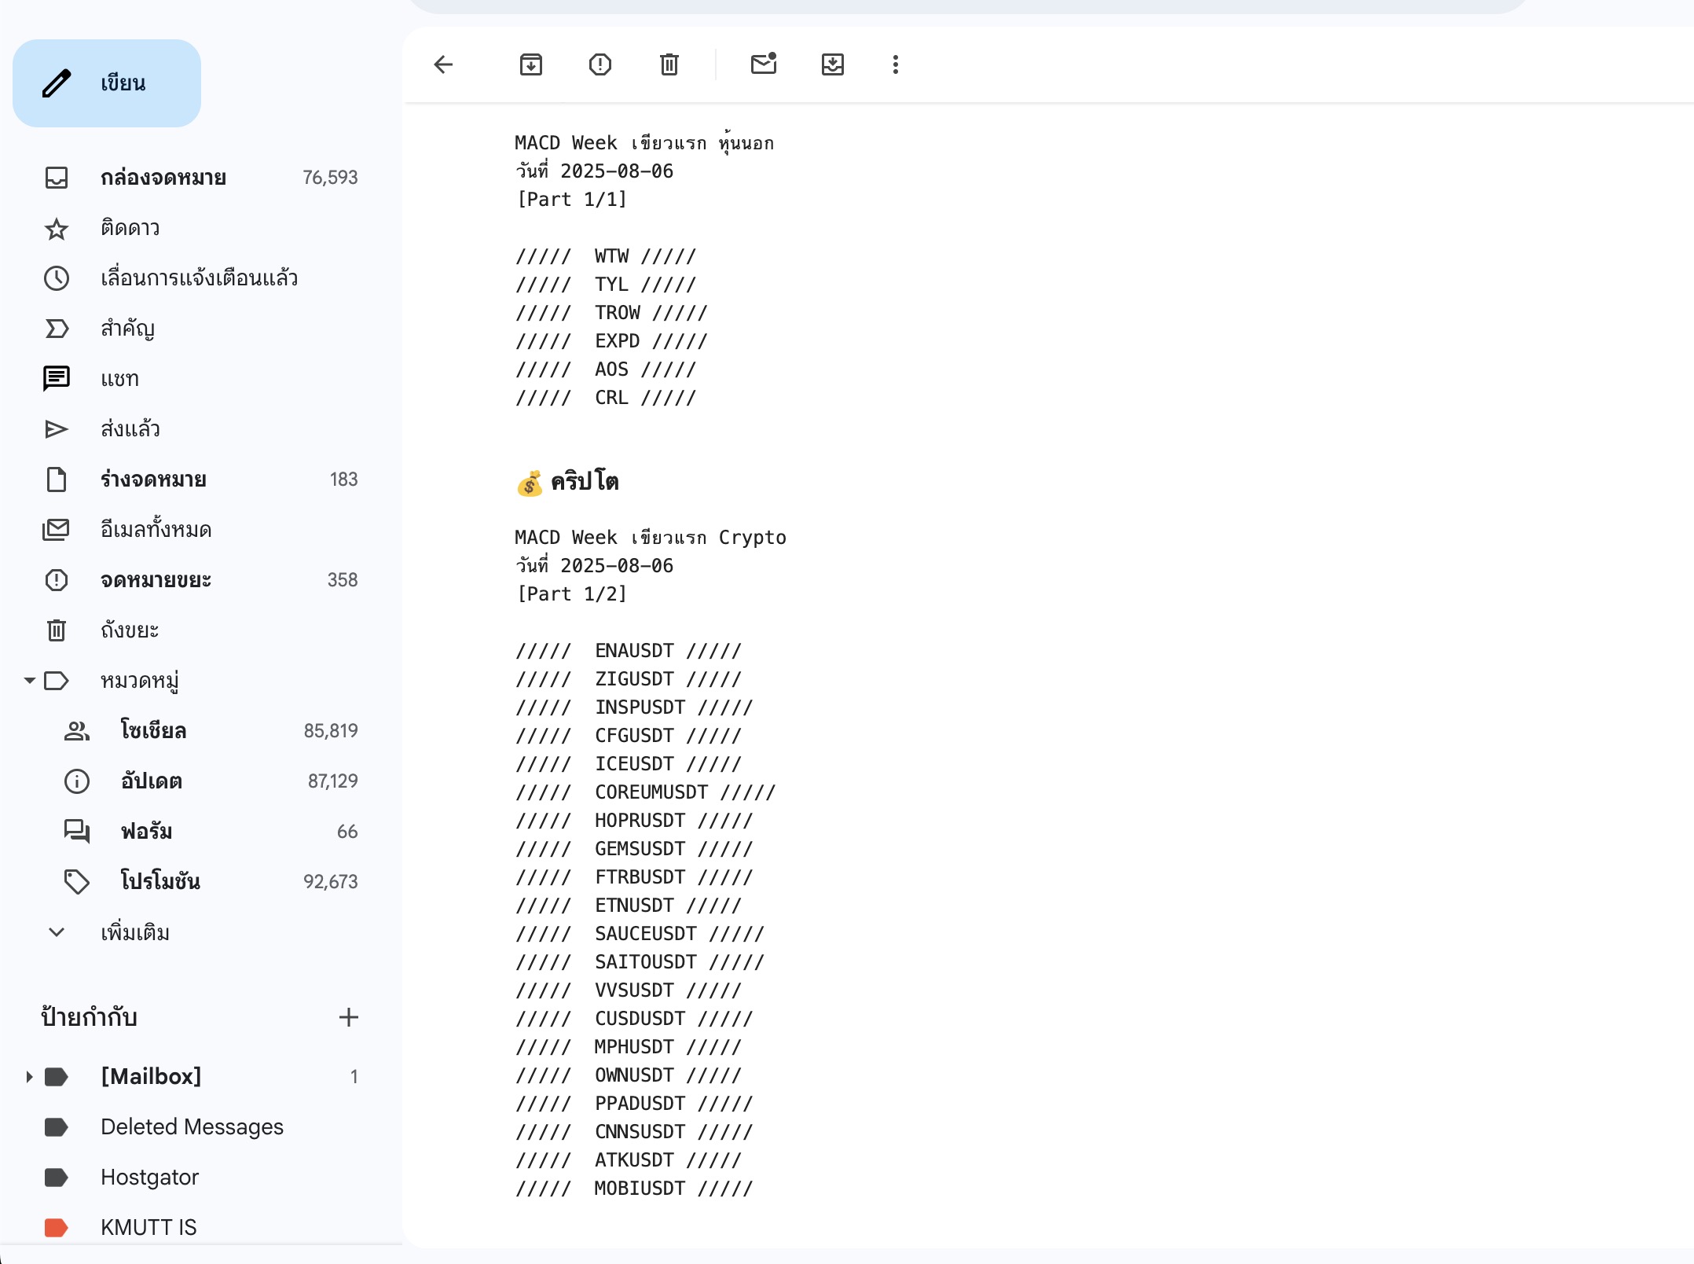Go to แชท chat section
1694x1264 pixels.
click(x=119, y=379)
